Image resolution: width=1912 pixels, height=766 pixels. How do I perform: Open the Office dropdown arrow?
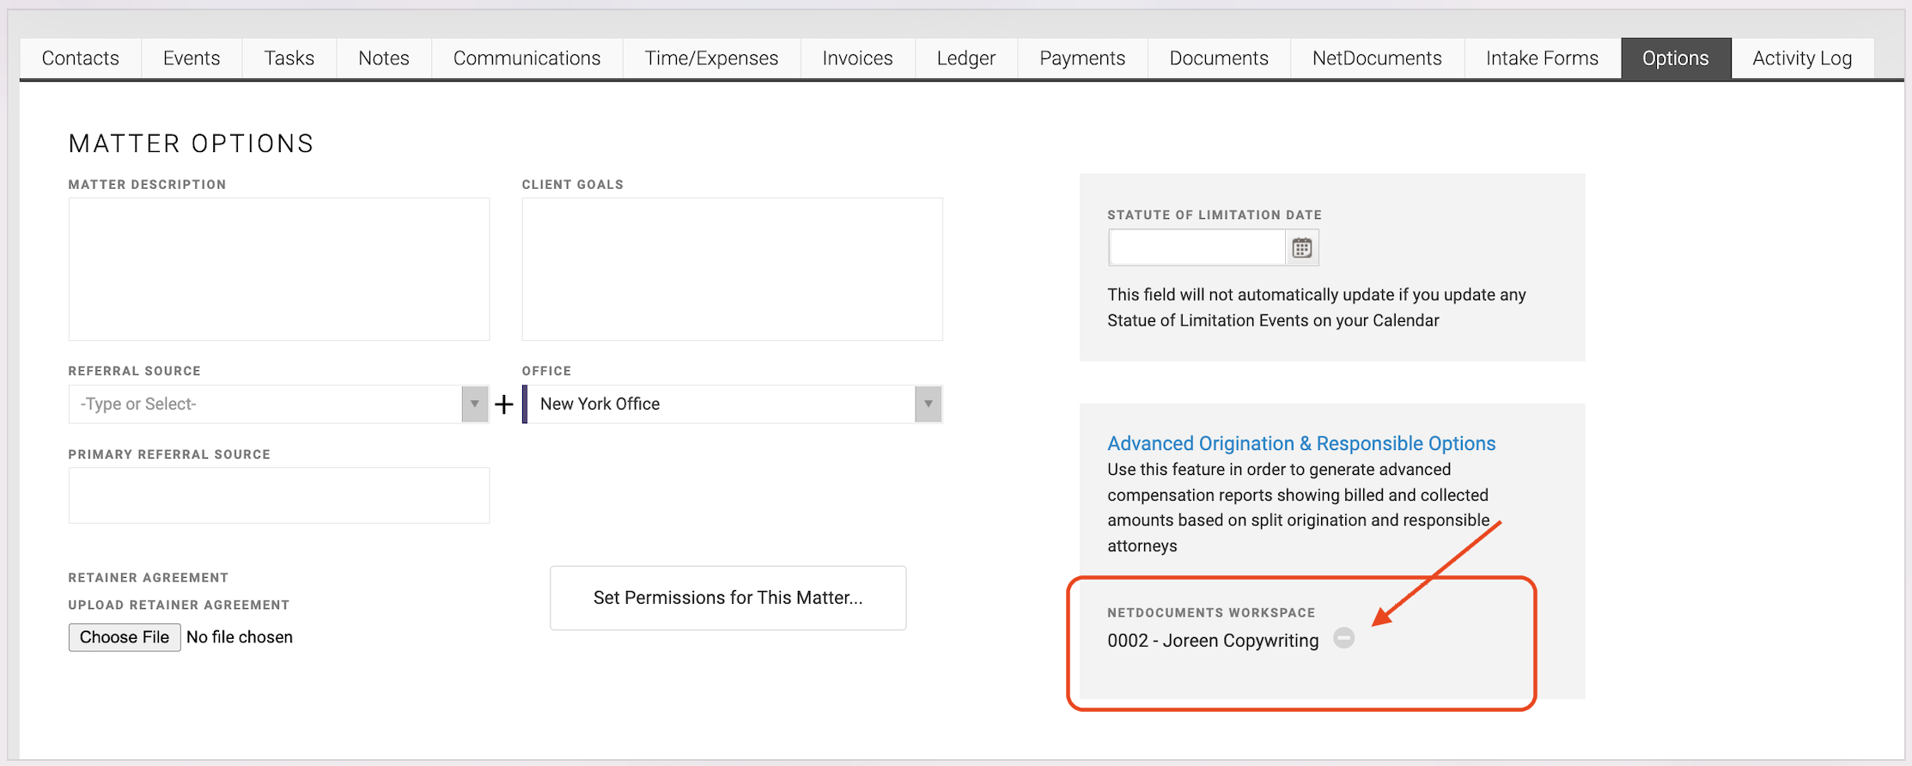click(x=928, y=404)
